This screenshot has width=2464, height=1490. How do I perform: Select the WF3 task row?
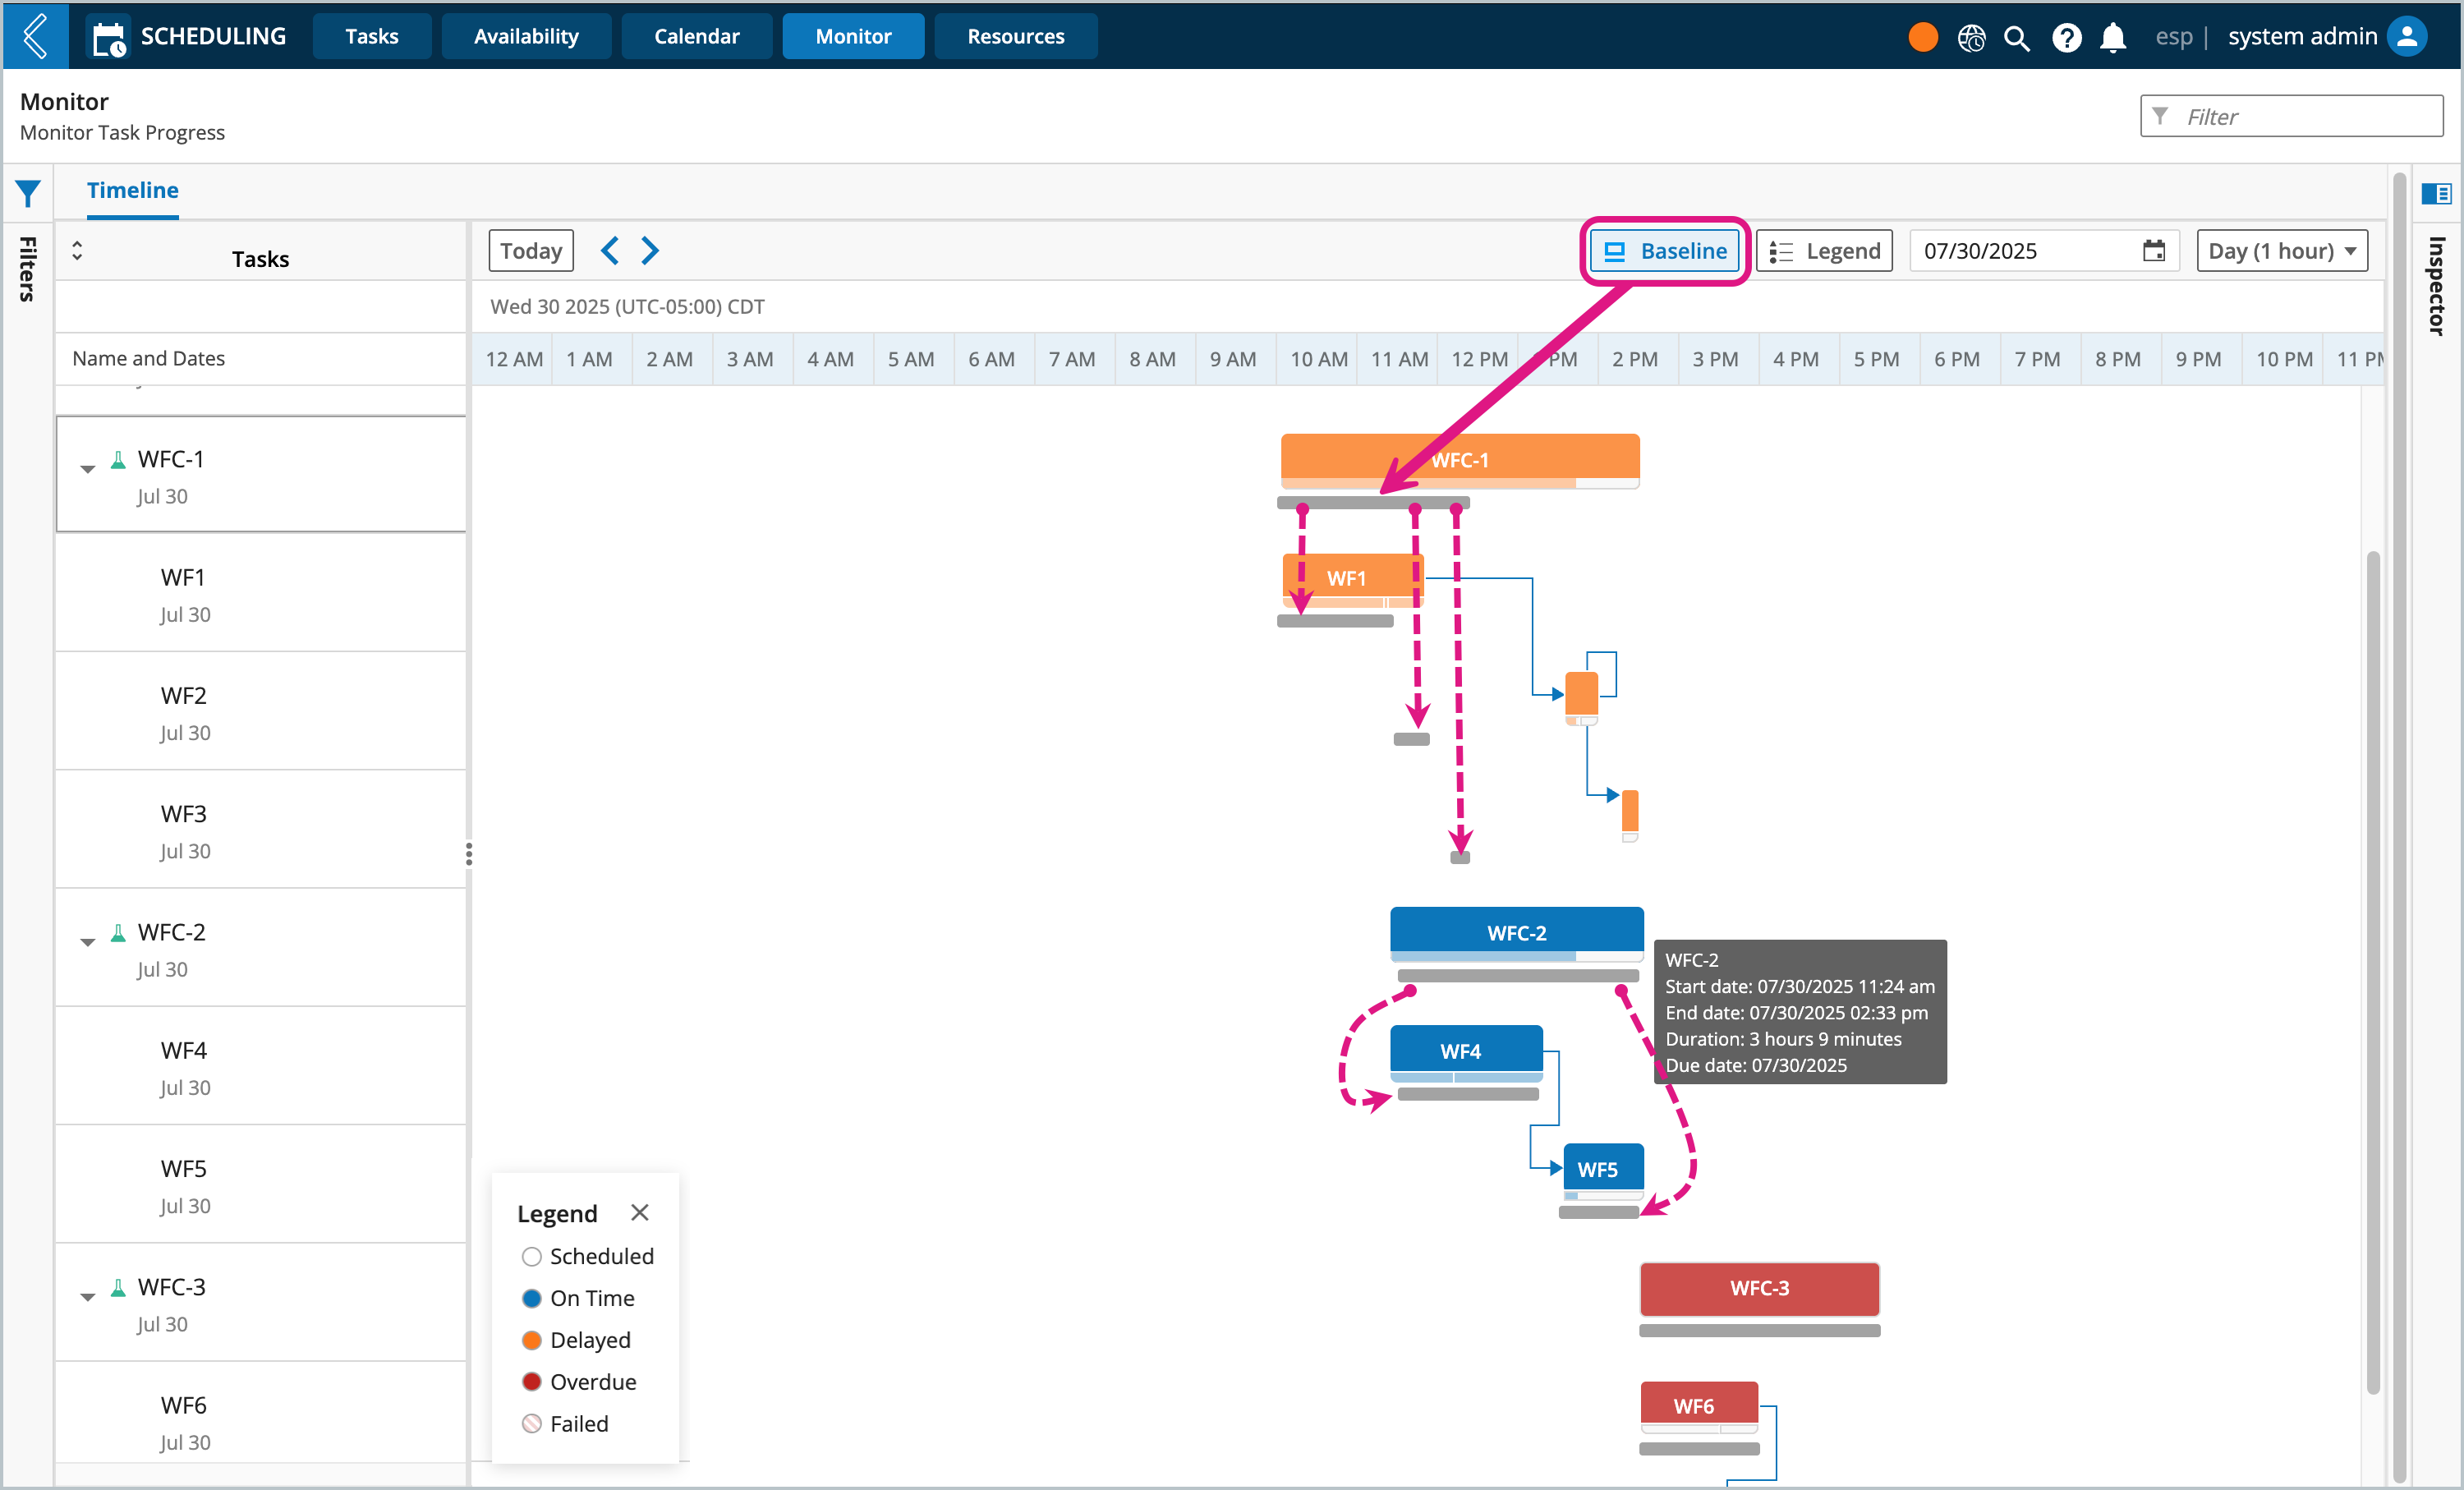click(261, 829)
